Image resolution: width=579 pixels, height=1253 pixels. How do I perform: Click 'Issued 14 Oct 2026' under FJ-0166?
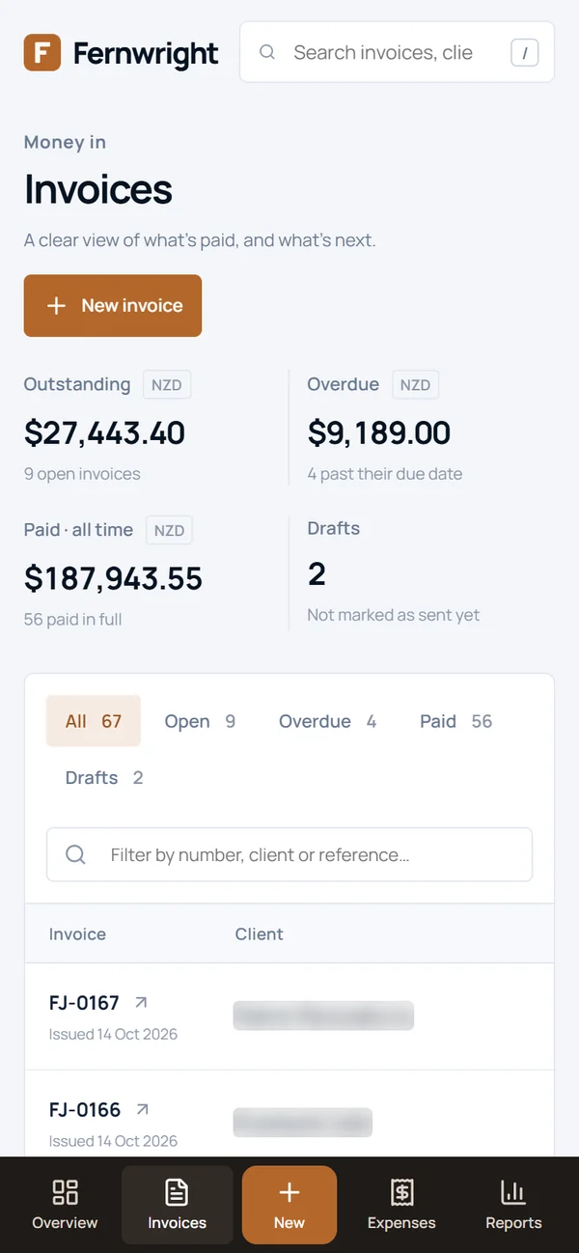click(113, 1141)
